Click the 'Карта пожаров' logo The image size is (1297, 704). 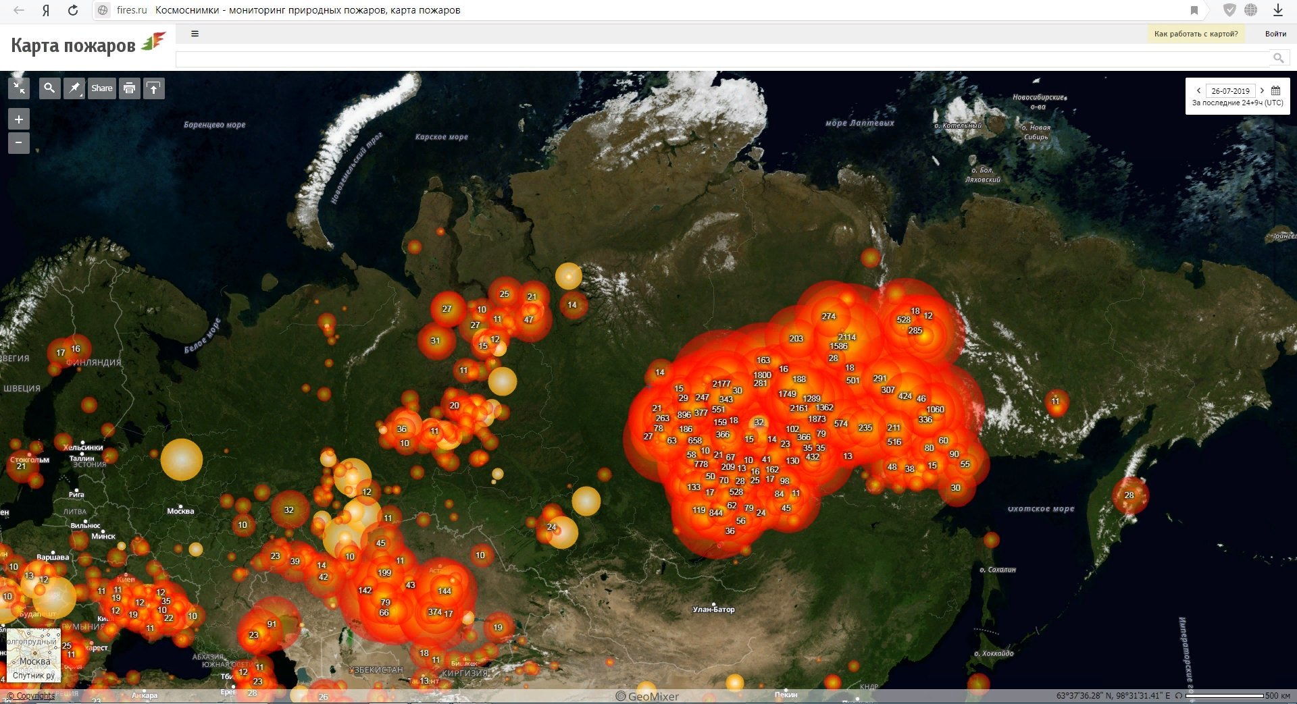pos(88,45)
